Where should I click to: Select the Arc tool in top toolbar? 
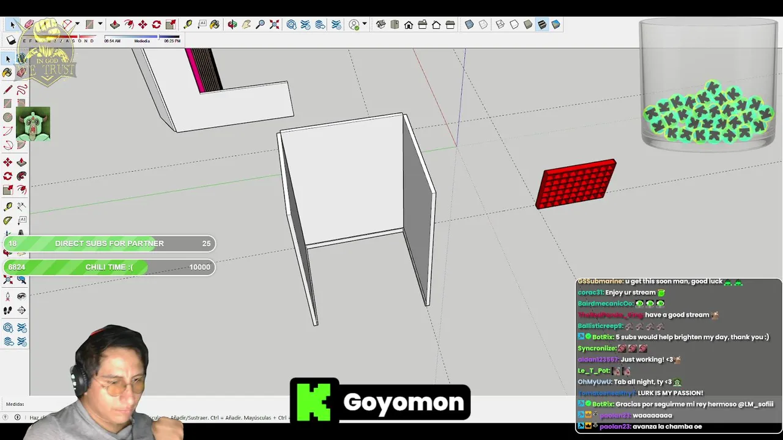click(68, 24)
